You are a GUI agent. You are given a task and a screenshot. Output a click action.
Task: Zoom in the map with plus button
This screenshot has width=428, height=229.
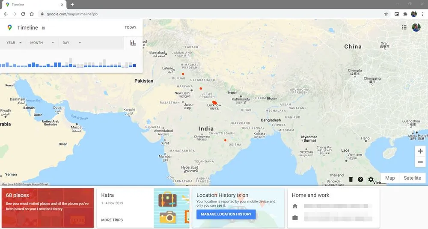click(x=420, y=151)
